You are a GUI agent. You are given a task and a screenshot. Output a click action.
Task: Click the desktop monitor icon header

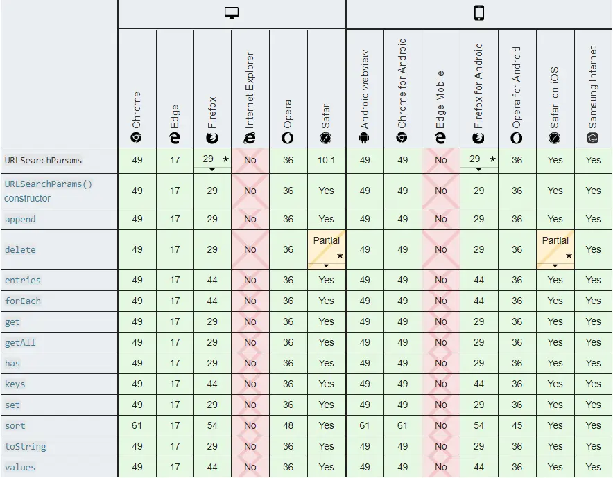[x=232, y=13]
